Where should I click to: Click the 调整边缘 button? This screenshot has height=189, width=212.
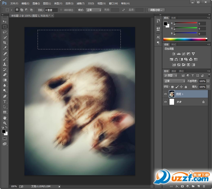coord(156,10)
